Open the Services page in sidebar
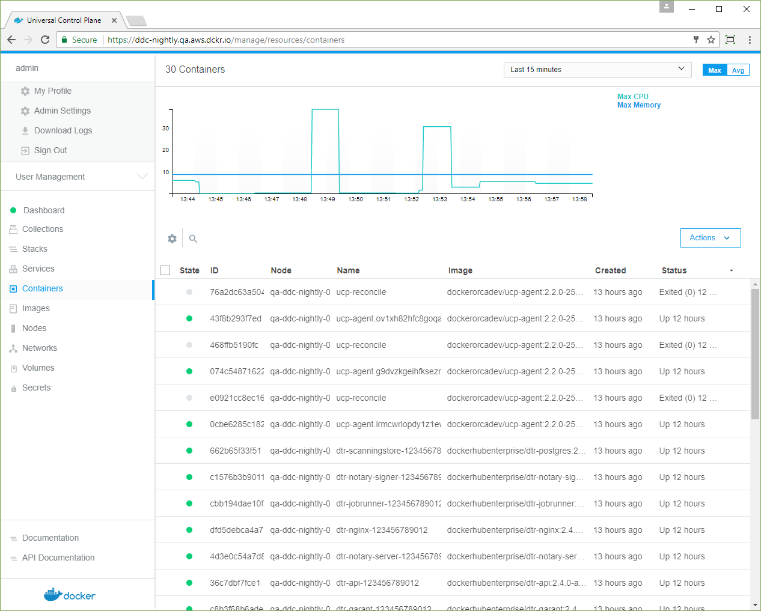 click(38, 269)
